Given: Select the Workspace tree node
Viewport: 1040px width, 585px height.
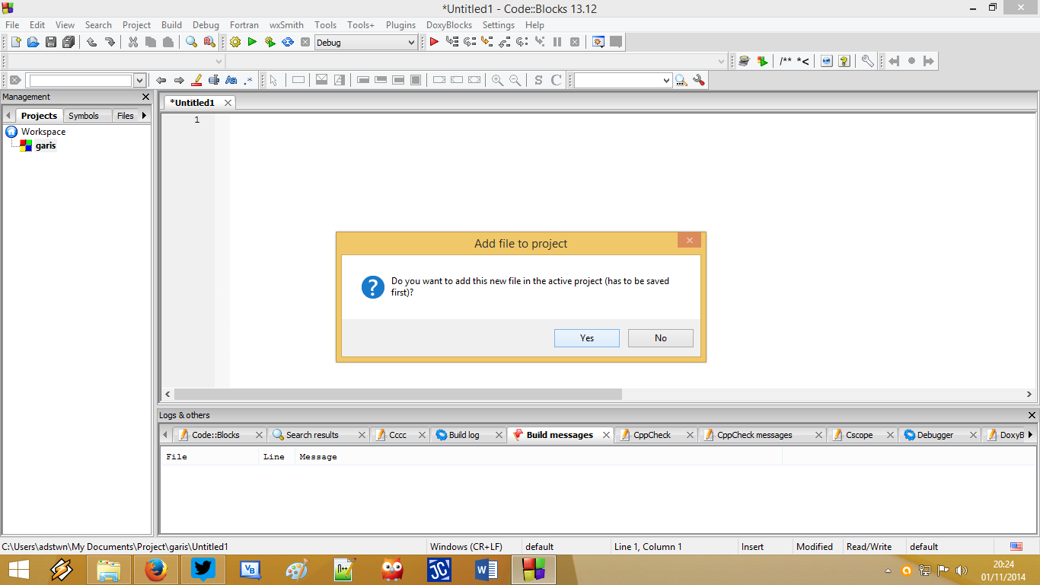Looking at the screenshot, I should tap(43, 132).
